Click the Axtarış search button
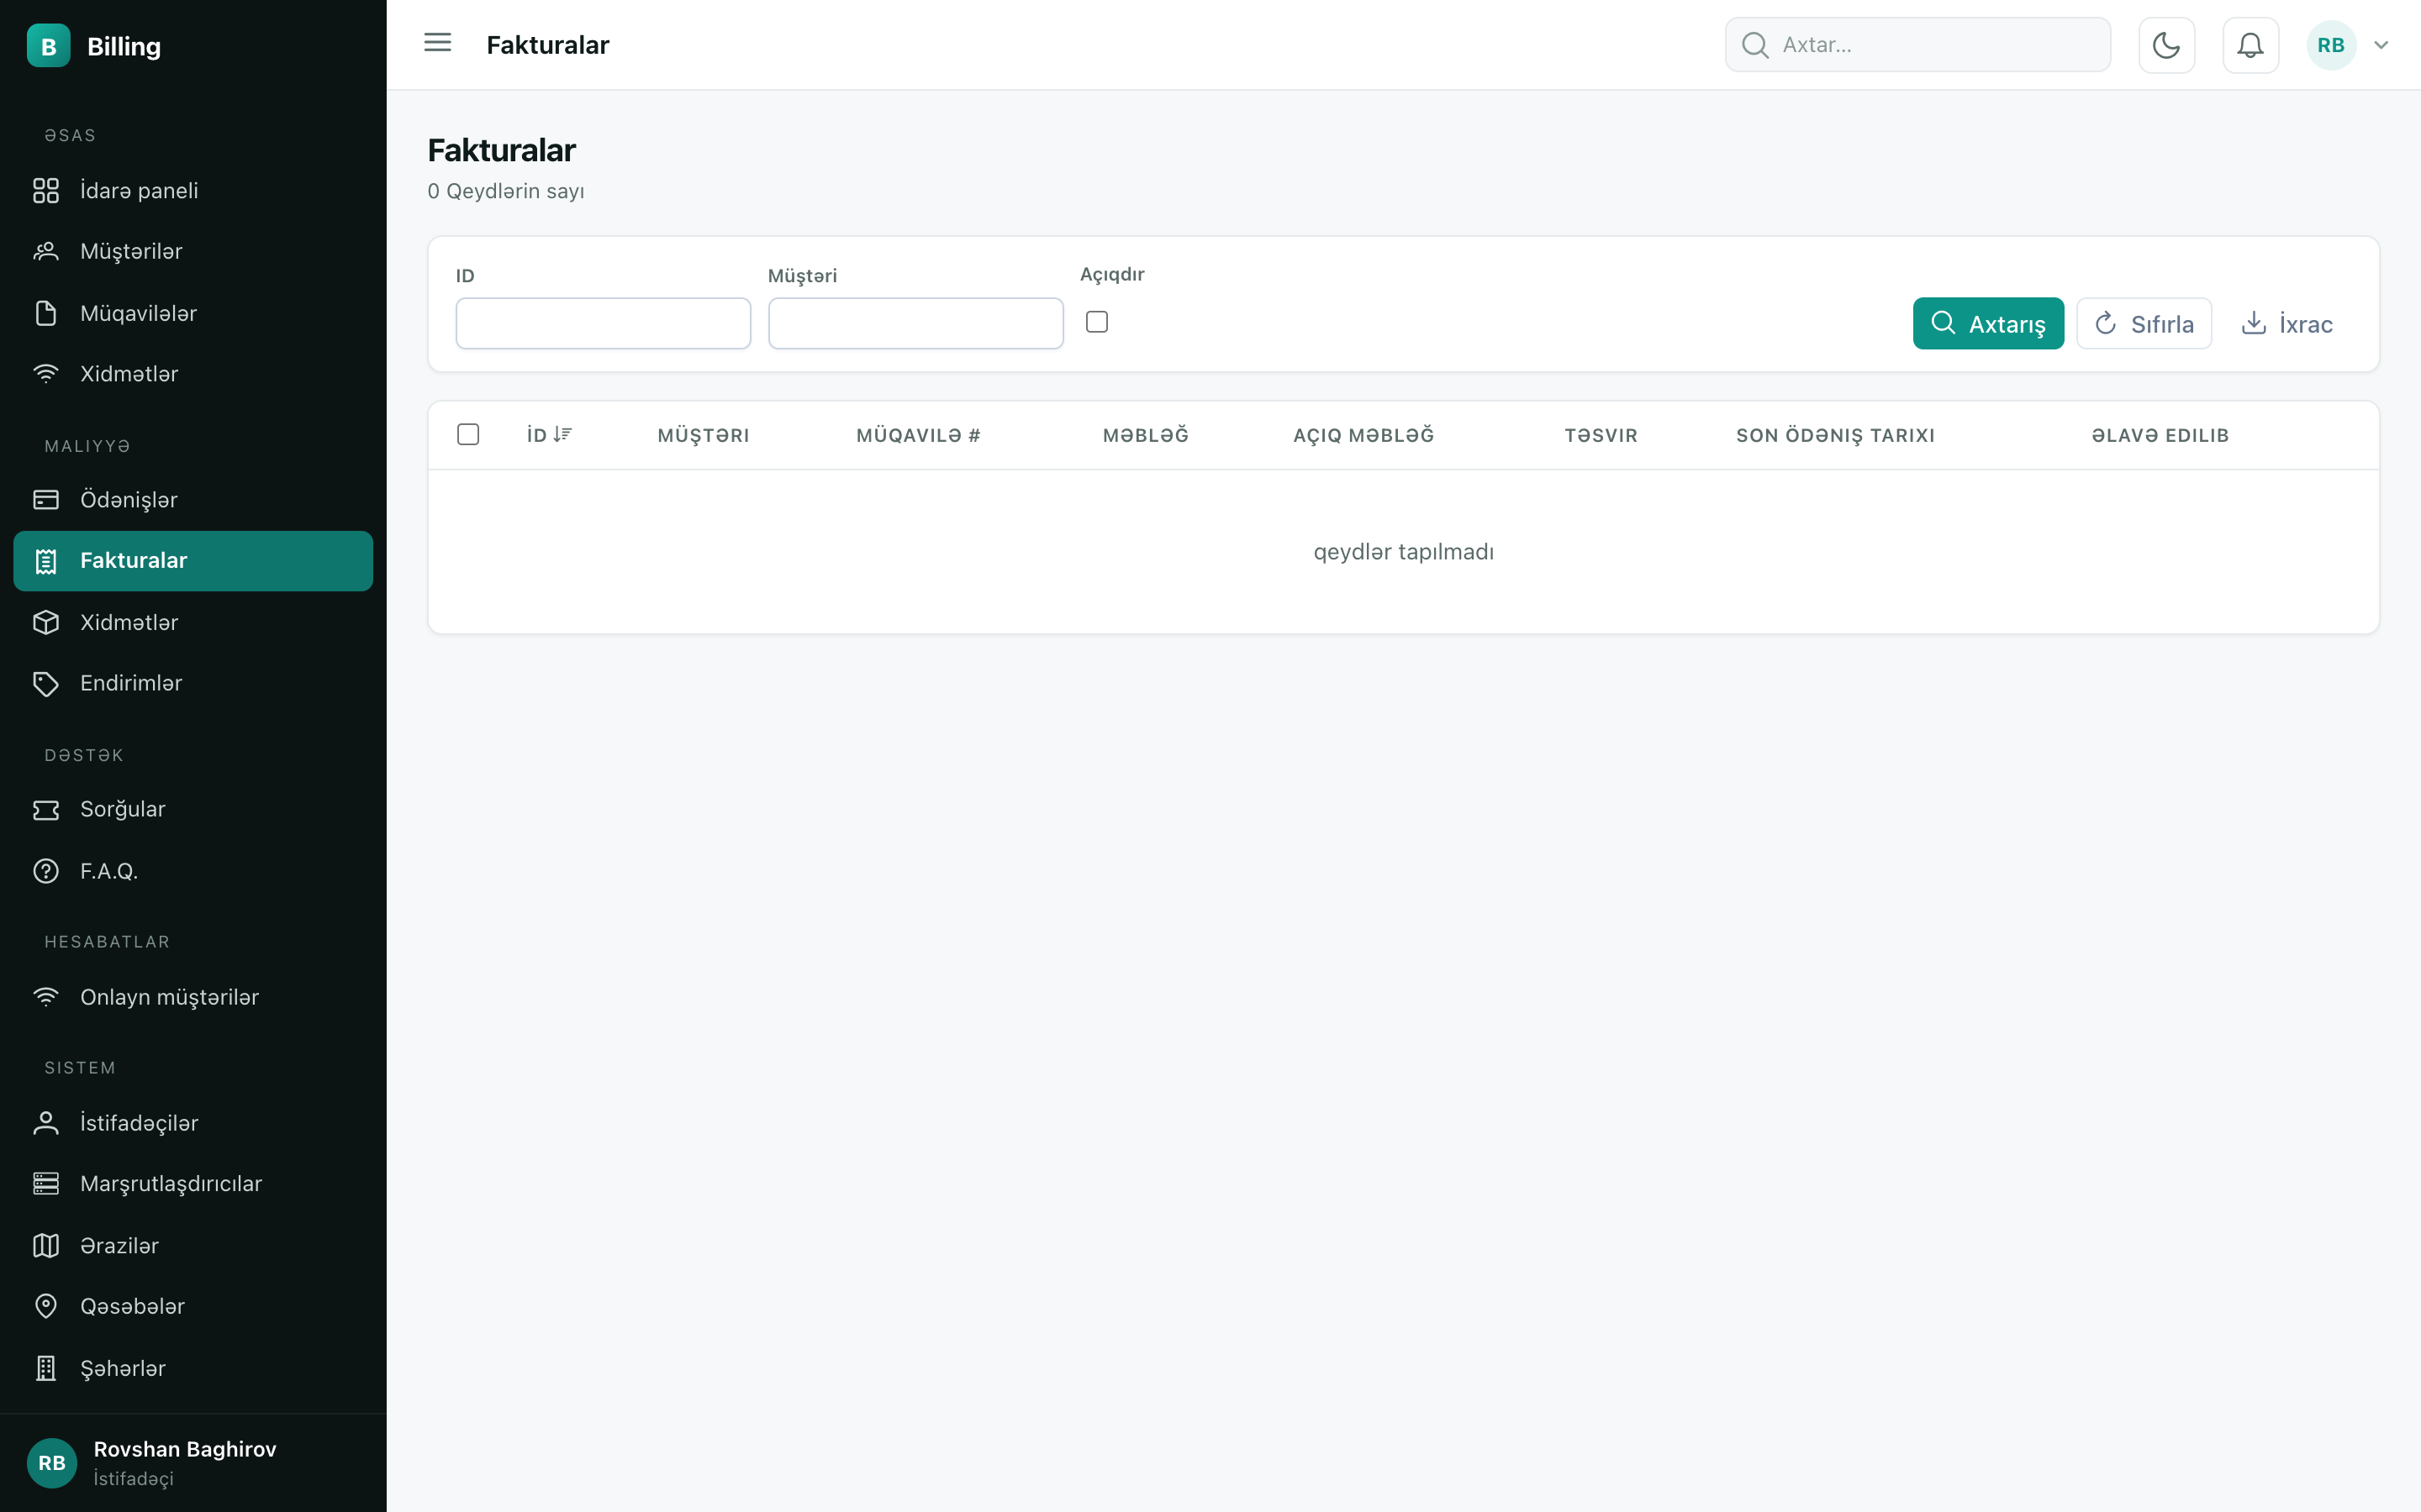 point(1988,323)
